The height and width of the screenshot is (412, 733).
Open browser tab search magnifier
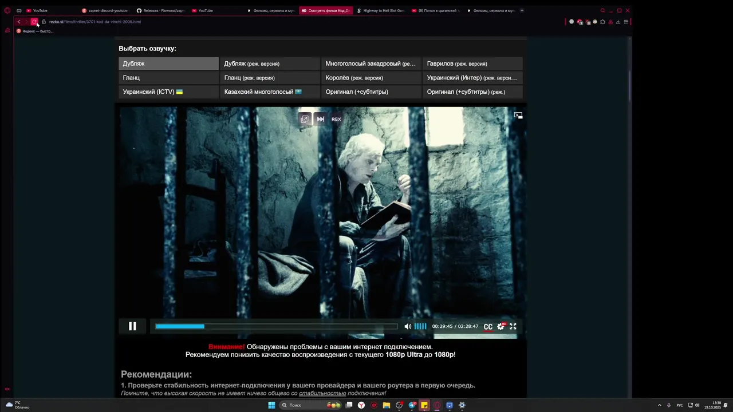click(x=602, y=10)
